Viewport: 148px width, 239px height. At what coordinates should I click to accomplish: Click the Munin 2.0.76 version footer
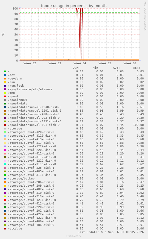pyautogui.click(x=74, y=236)
